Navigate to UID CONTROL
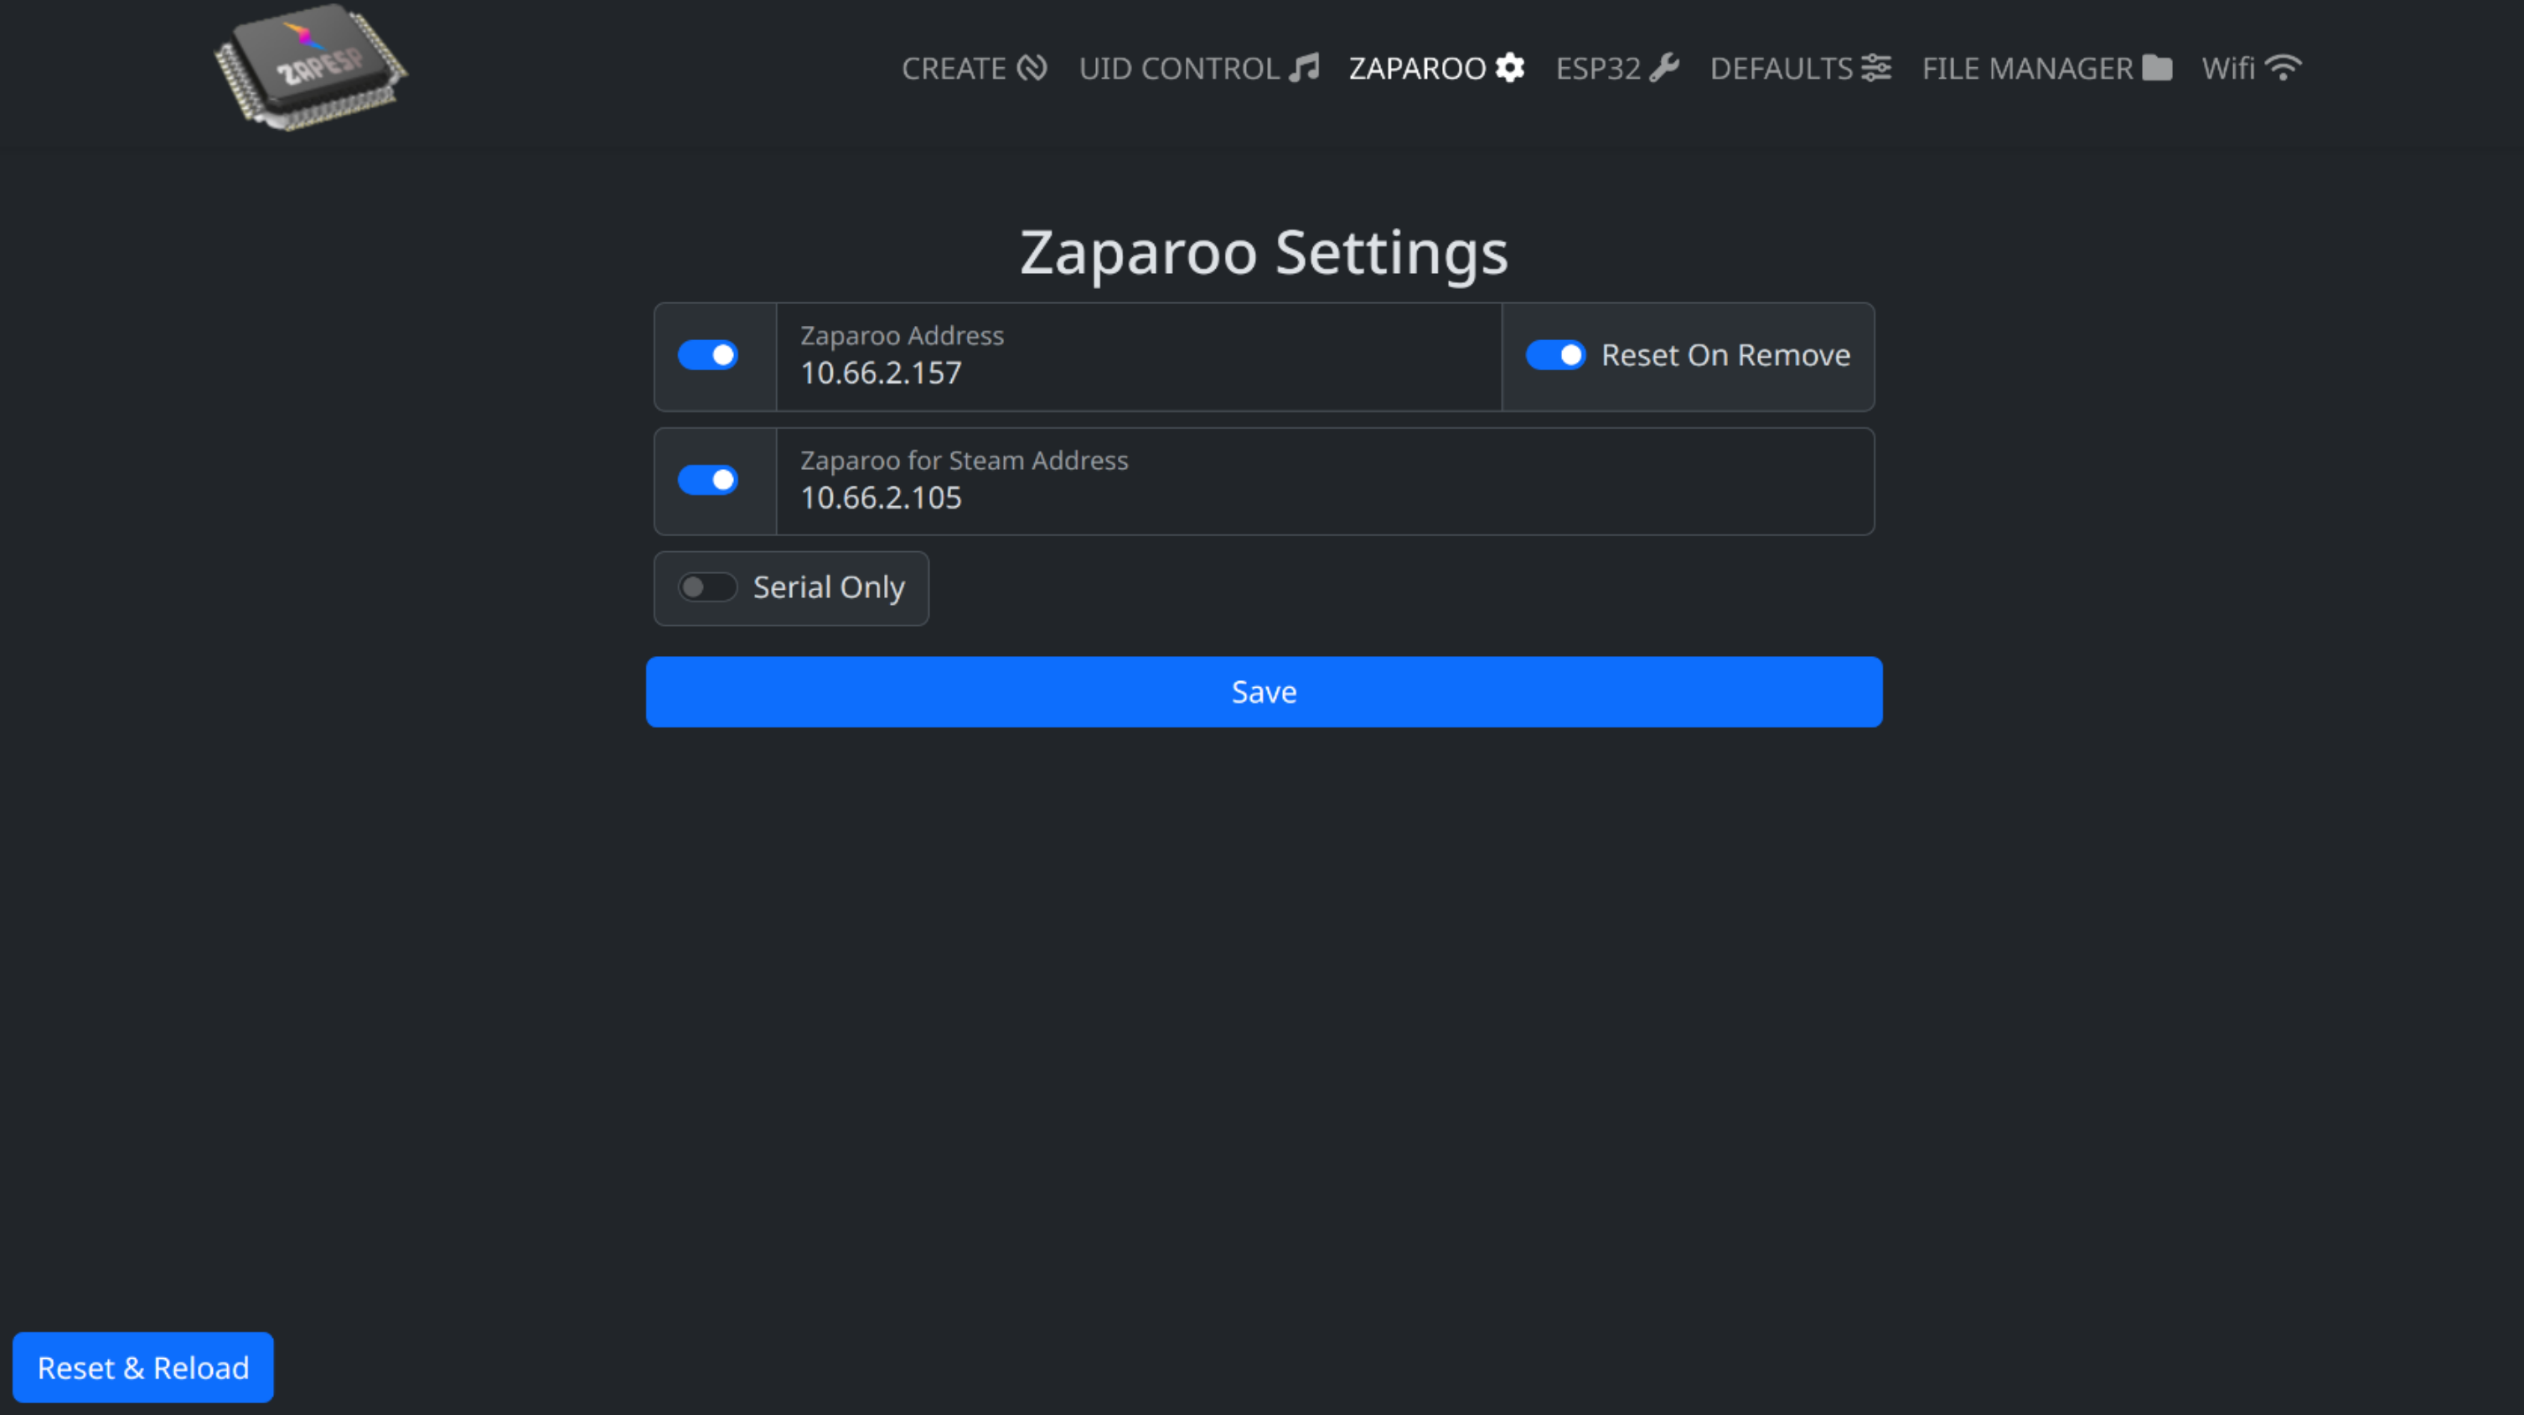2524x1415 pixels. click(x=1180, y=68)
